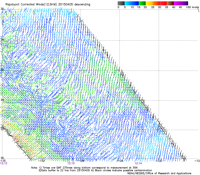Viewport: 200px width, 175px height.
Task: Click the longitude label '-129'
Action: [x=81, y=161]
